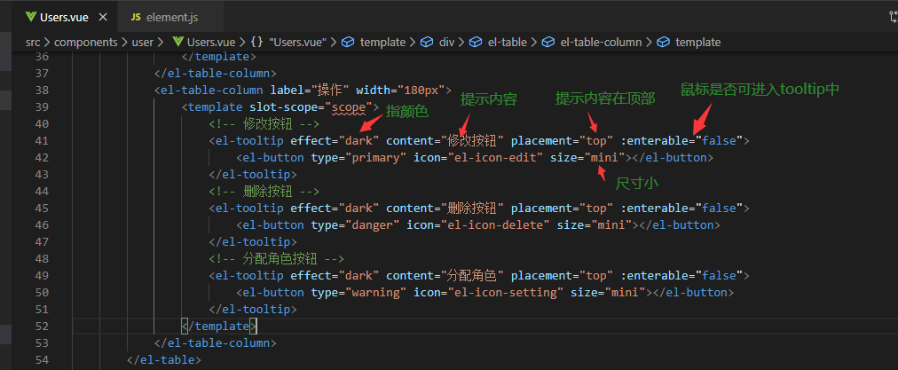Click the el-table-column breadcrumb item
898x370 pixels.
pos(592,42)
